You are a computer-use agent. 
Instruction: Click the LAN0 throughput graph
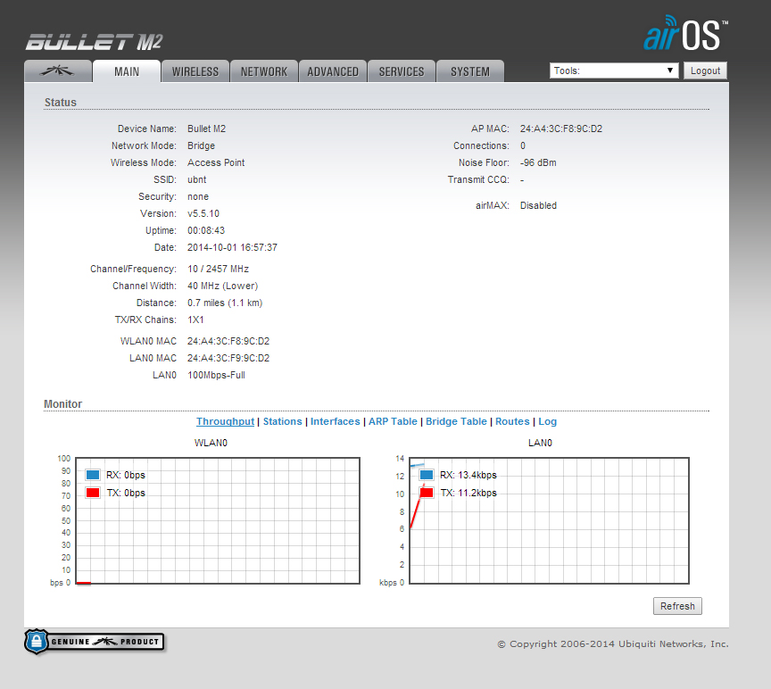click(549, 521)
